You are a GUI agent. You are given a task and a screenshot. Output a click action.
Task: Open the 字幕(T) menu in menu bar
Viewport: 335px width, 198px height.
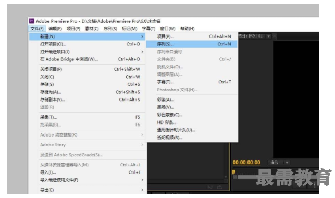click(x=148, y=29)
